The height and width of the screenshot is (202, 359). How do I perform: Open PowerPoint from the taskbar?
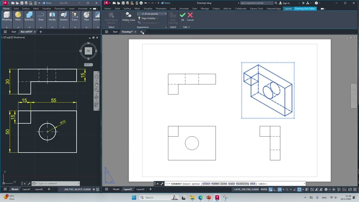point(209,198)
